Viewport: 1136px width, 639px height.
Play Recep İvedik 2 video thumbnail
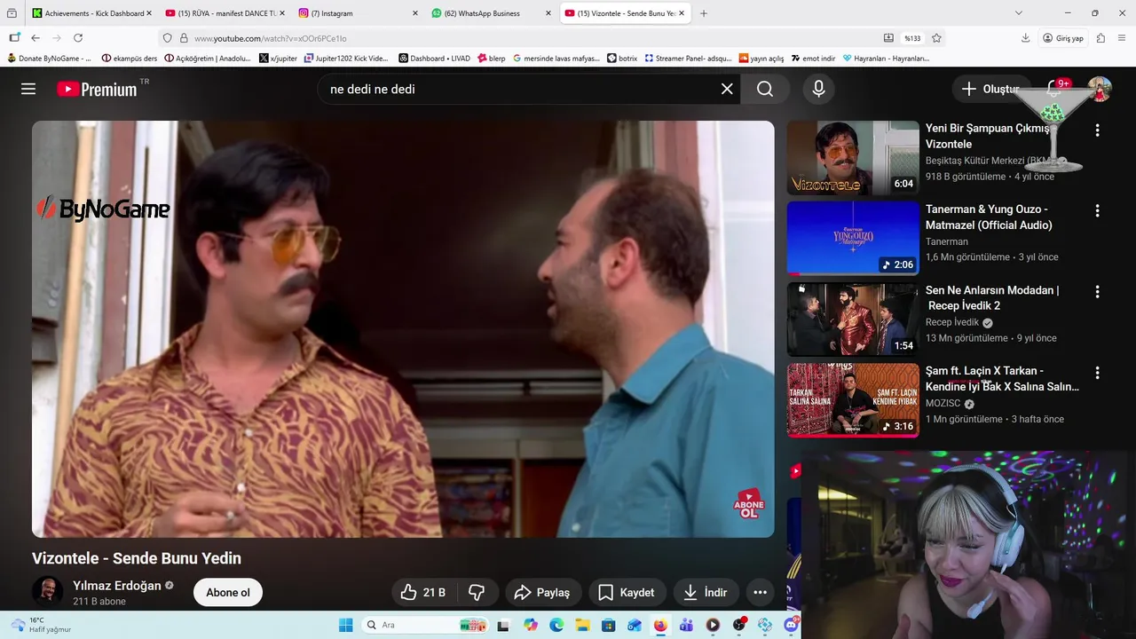(x=853, y=319)
